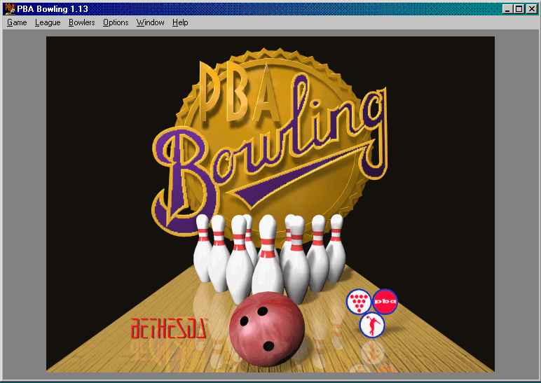This screenshot has height=383, width=541.
Task: Open the Help menu
Action: (x=180, y=22)
